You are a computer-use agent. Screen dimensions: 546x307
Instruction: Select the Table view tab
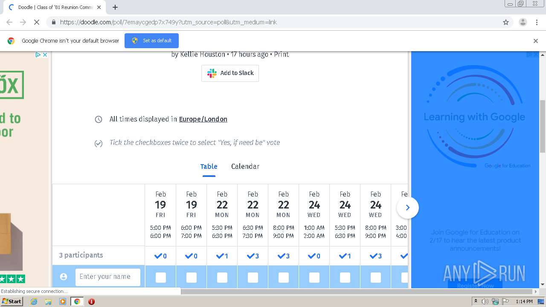pyautogui.click(x=209, y=166)
